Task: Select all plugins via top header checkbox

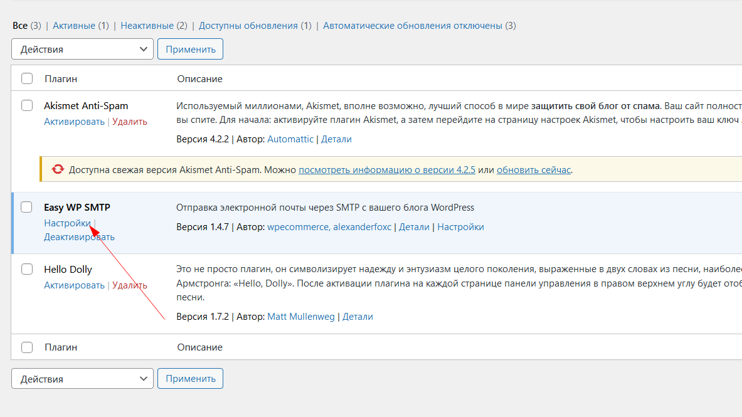Action: click(27, 79)
